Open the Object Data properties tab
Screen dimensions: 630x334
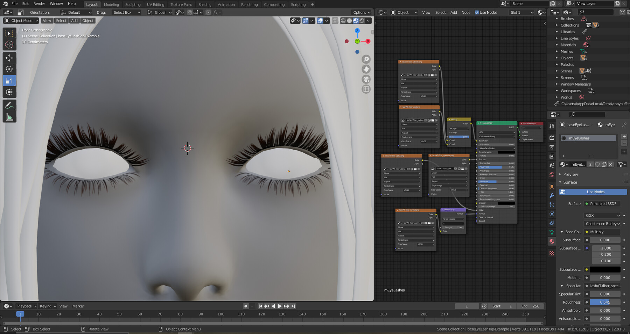(x=552, y=232)
